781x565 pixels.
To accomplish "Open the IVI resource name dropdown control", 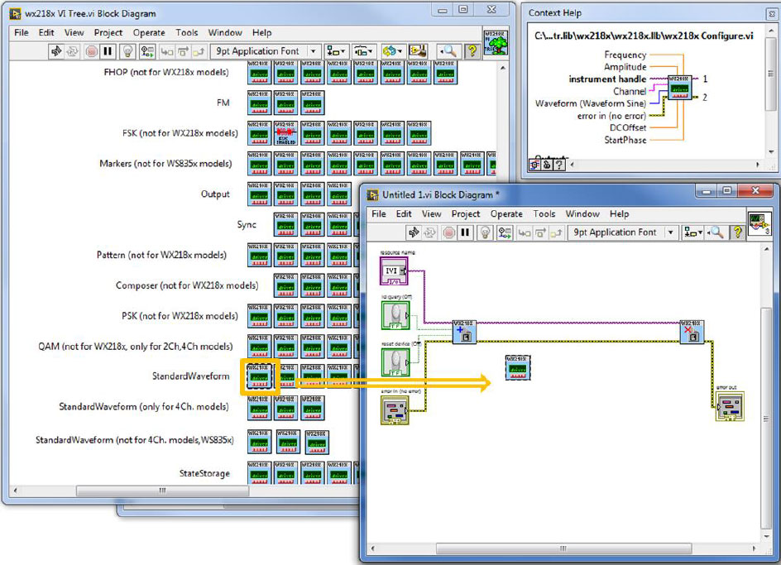I will tap(394, 271).
